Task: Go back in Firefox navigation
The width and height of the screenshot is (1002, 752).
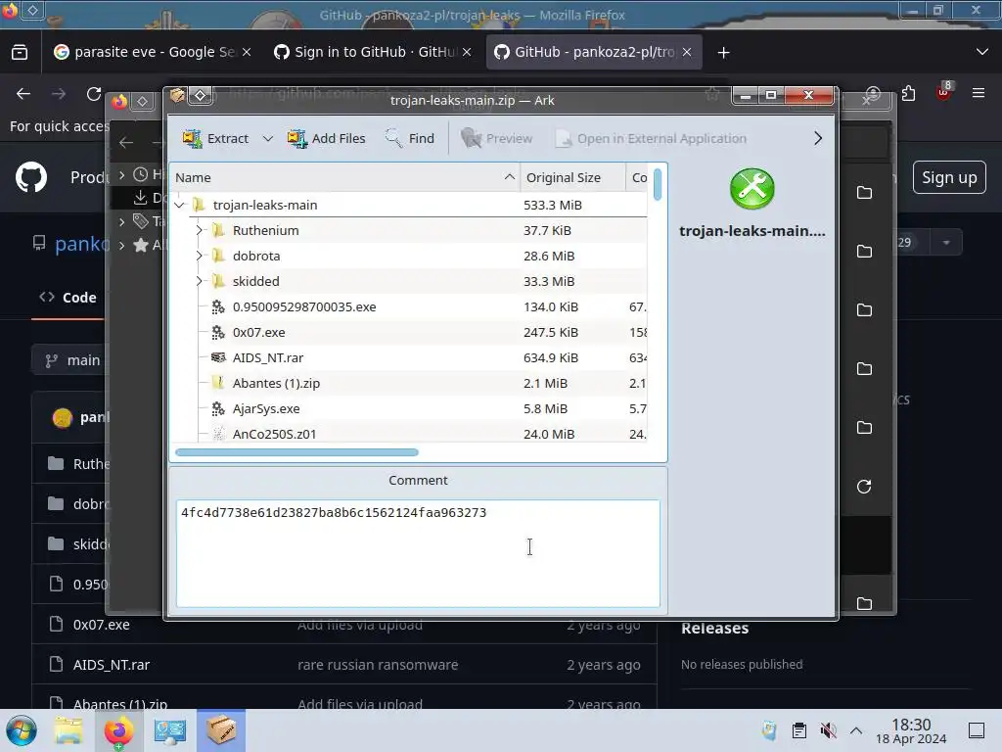Action: pyautogui.click(x=23, y=94)
